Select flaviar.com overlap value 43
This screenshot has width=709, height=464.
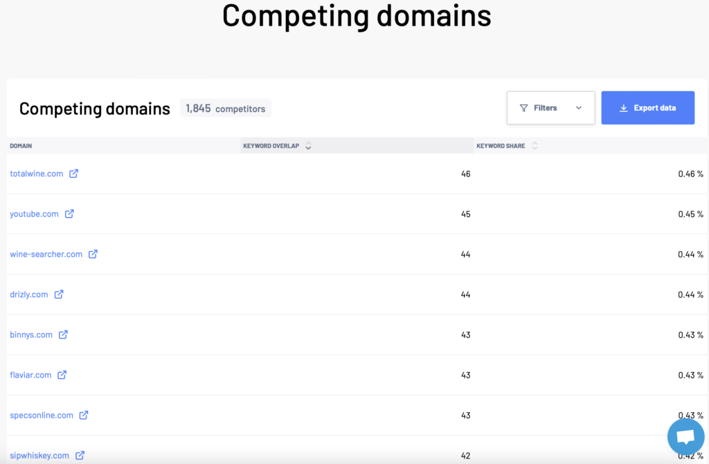click(x=466, y=375)
